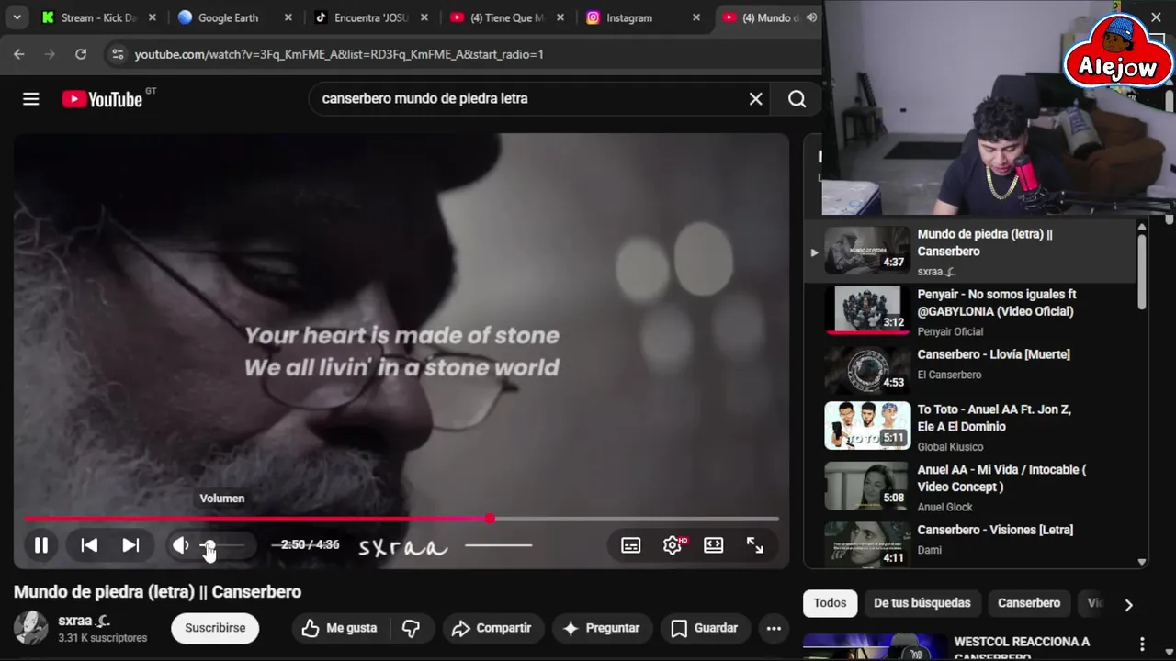1176x661 pixels.
Task: Mute audio on Mundo tab
Action: point(811,17)
